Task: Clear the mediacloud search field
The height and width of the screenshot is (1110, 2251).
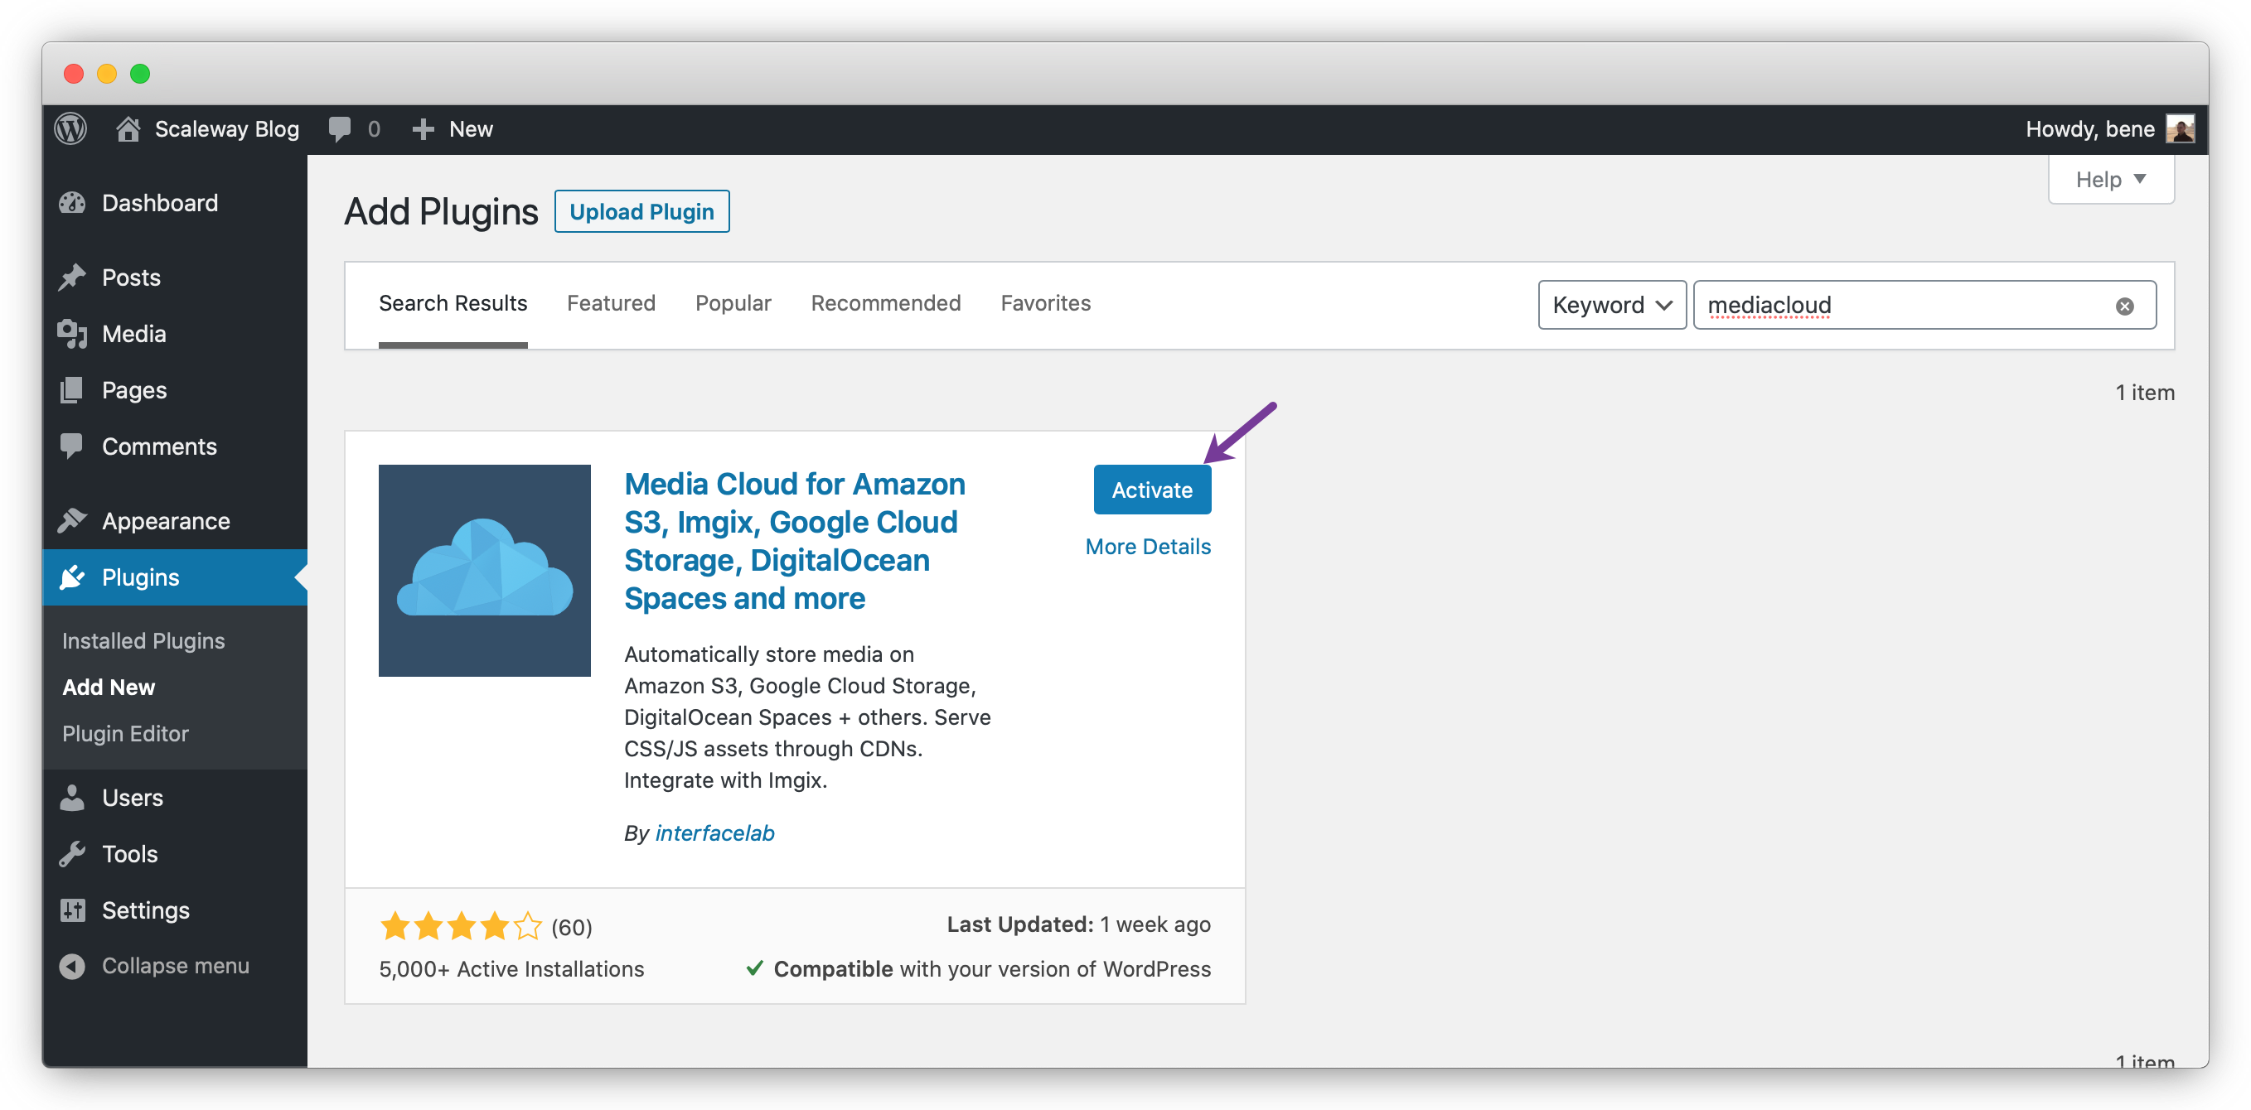Action: [2124, 306]
